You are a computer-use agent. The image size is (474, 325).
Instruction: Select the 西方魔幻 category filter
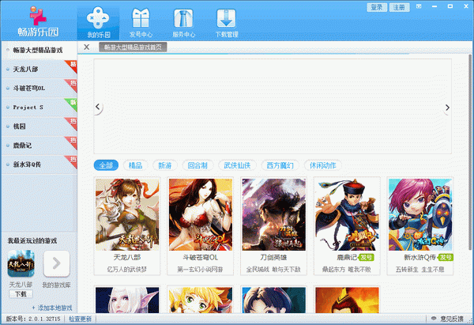[280, 165]
